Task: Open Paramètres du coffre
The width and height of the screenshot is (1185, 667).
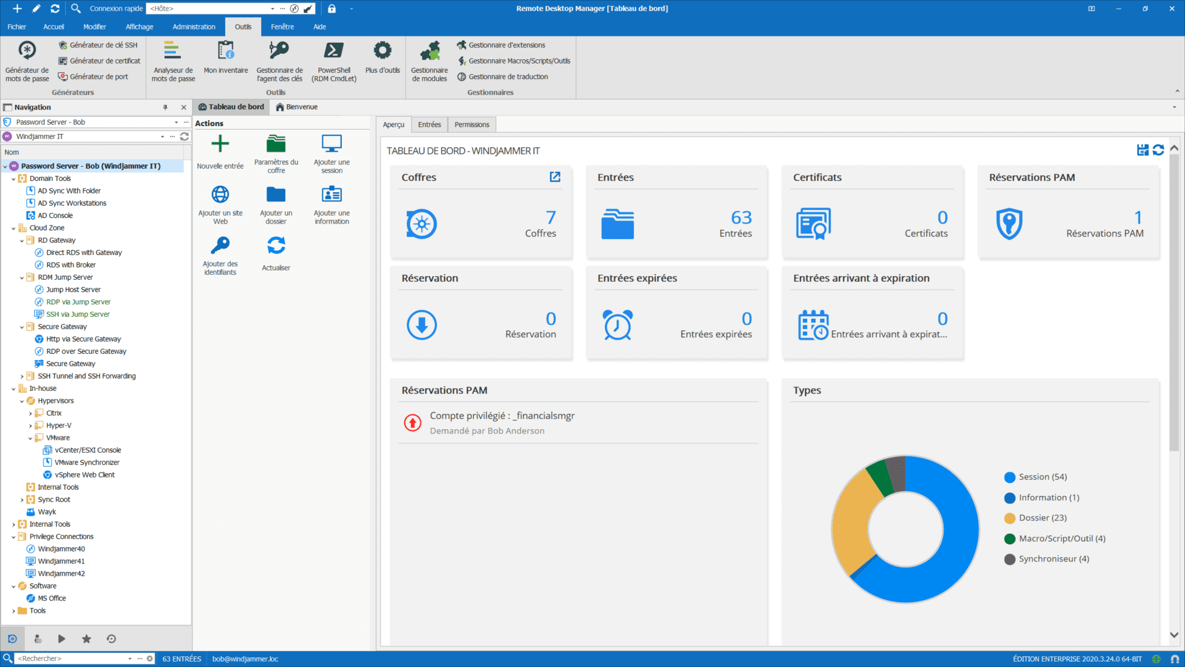Action: click(276, 153)
